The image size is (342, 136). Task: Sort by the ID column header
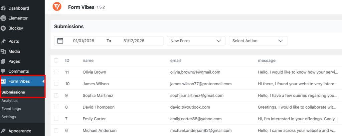[67, 60]
